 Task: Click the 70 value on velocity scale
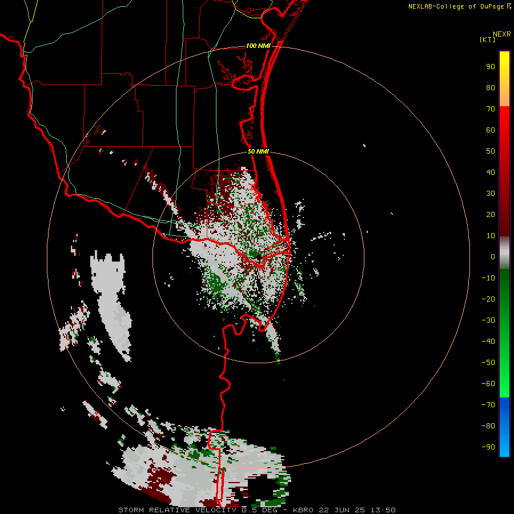491,109
